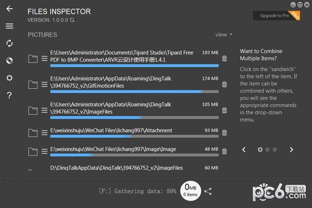The height and width of the screenshot is (208, 312).
Task: Click the share icon in status bar
Action: 208,191
